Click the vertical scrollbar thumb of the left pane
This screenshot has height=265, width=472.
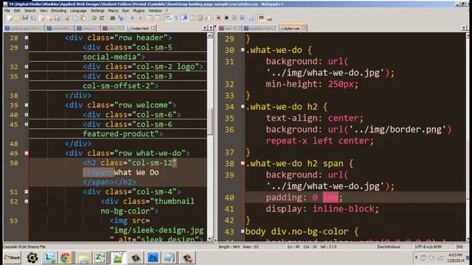point(209,121)
